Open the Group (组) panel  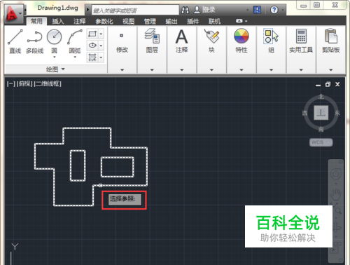[x=271, y=41]
